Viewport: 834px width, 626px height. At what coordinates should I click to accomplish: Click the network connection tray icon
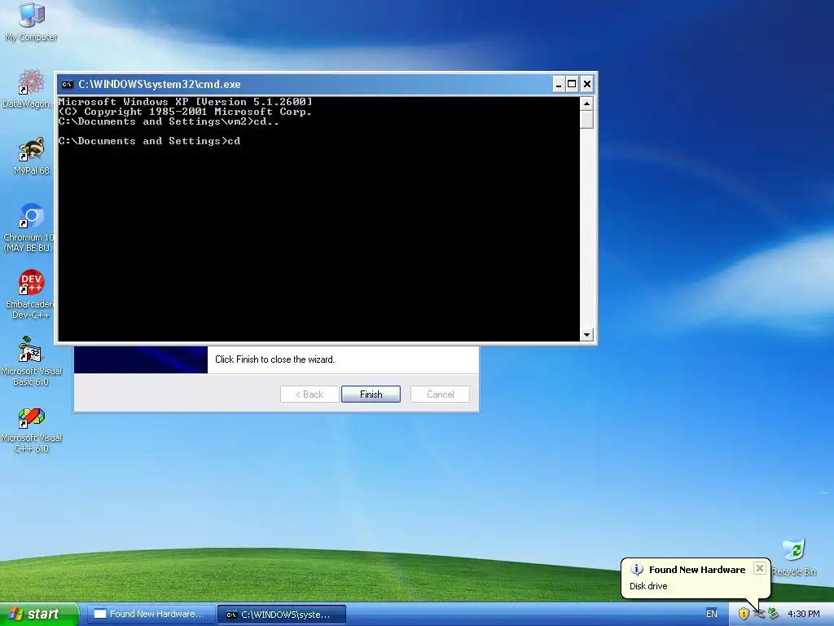(759, 614)
